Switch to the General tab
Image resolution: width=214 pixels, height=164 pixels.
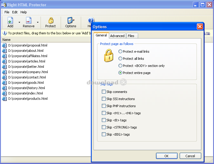pos(101,35)
